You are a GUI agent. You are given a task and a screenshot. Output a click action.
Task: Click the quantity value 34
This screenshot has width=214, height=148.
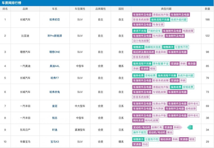click(x=207, y=130)
